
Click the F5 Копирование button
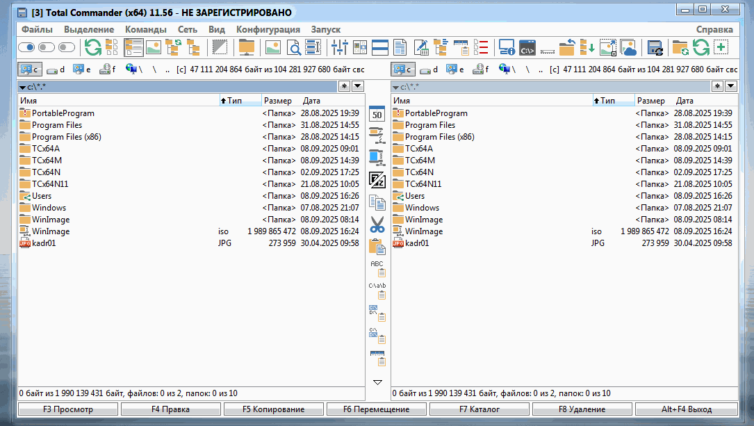pyautogui.click(x=274, y=409)
